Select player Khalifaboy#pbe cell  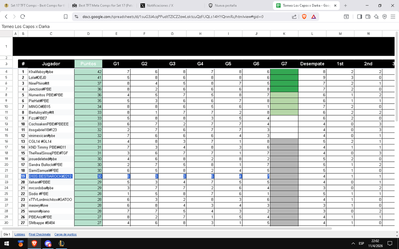51,72
